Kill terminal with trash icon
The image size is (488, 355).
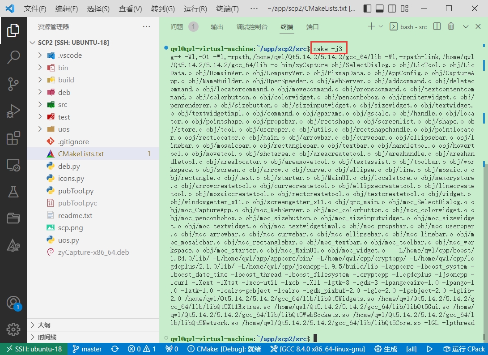451,27
